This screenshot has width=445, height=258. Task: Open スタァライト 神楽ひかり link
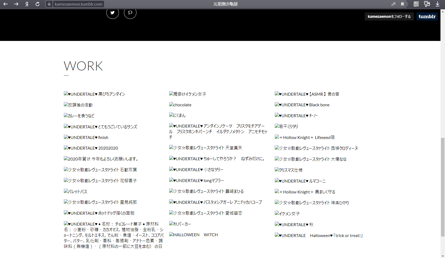312,203
